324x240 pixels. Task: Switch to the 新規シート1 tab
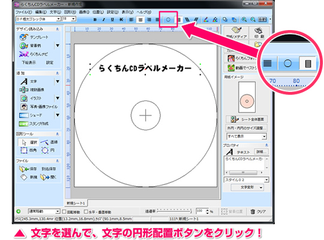pos(76,203)
